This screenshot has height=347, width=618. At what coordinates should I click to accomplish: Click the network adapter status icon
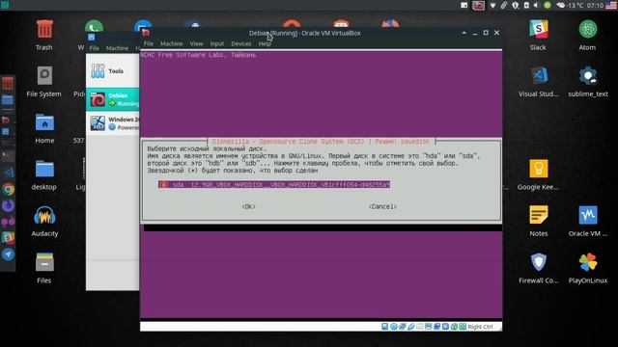pyautogui.click(x=403, y=327)
